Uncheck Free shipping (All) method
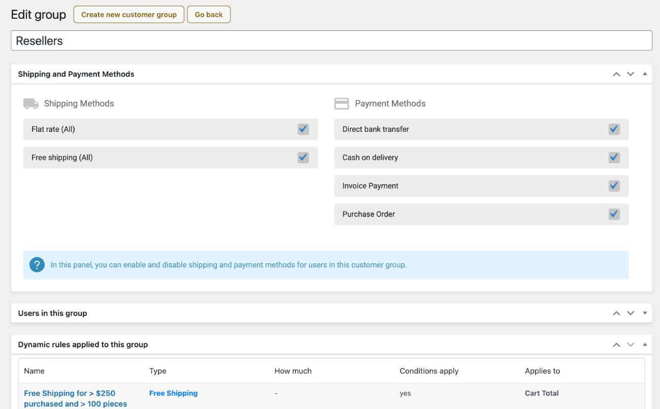The image size is (660, 409). pos(303,157)
